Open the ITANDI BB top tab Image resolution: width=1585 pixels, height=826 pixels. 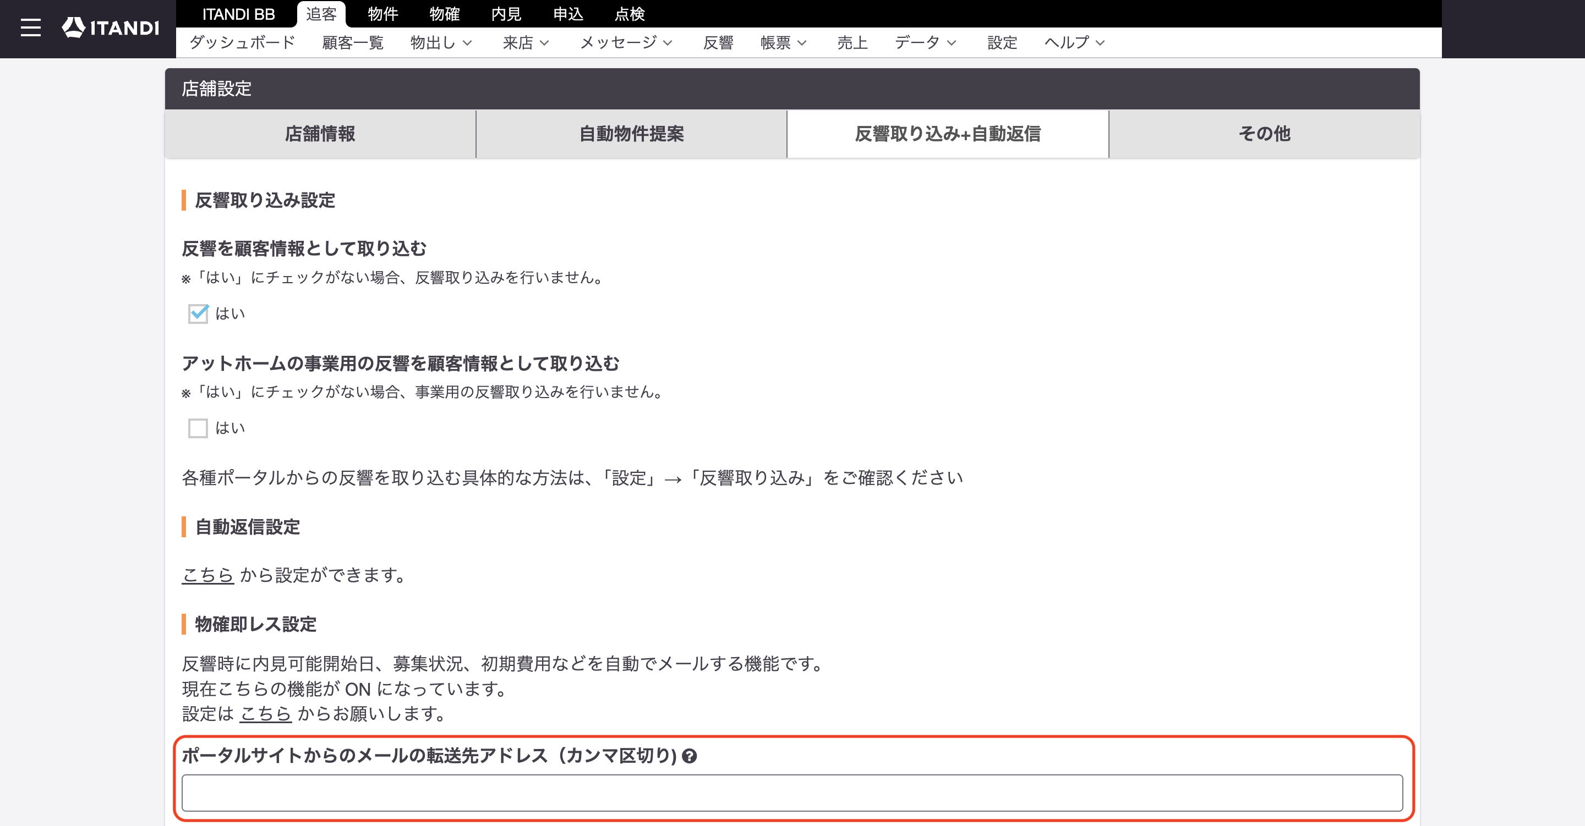tap(239, 14)
